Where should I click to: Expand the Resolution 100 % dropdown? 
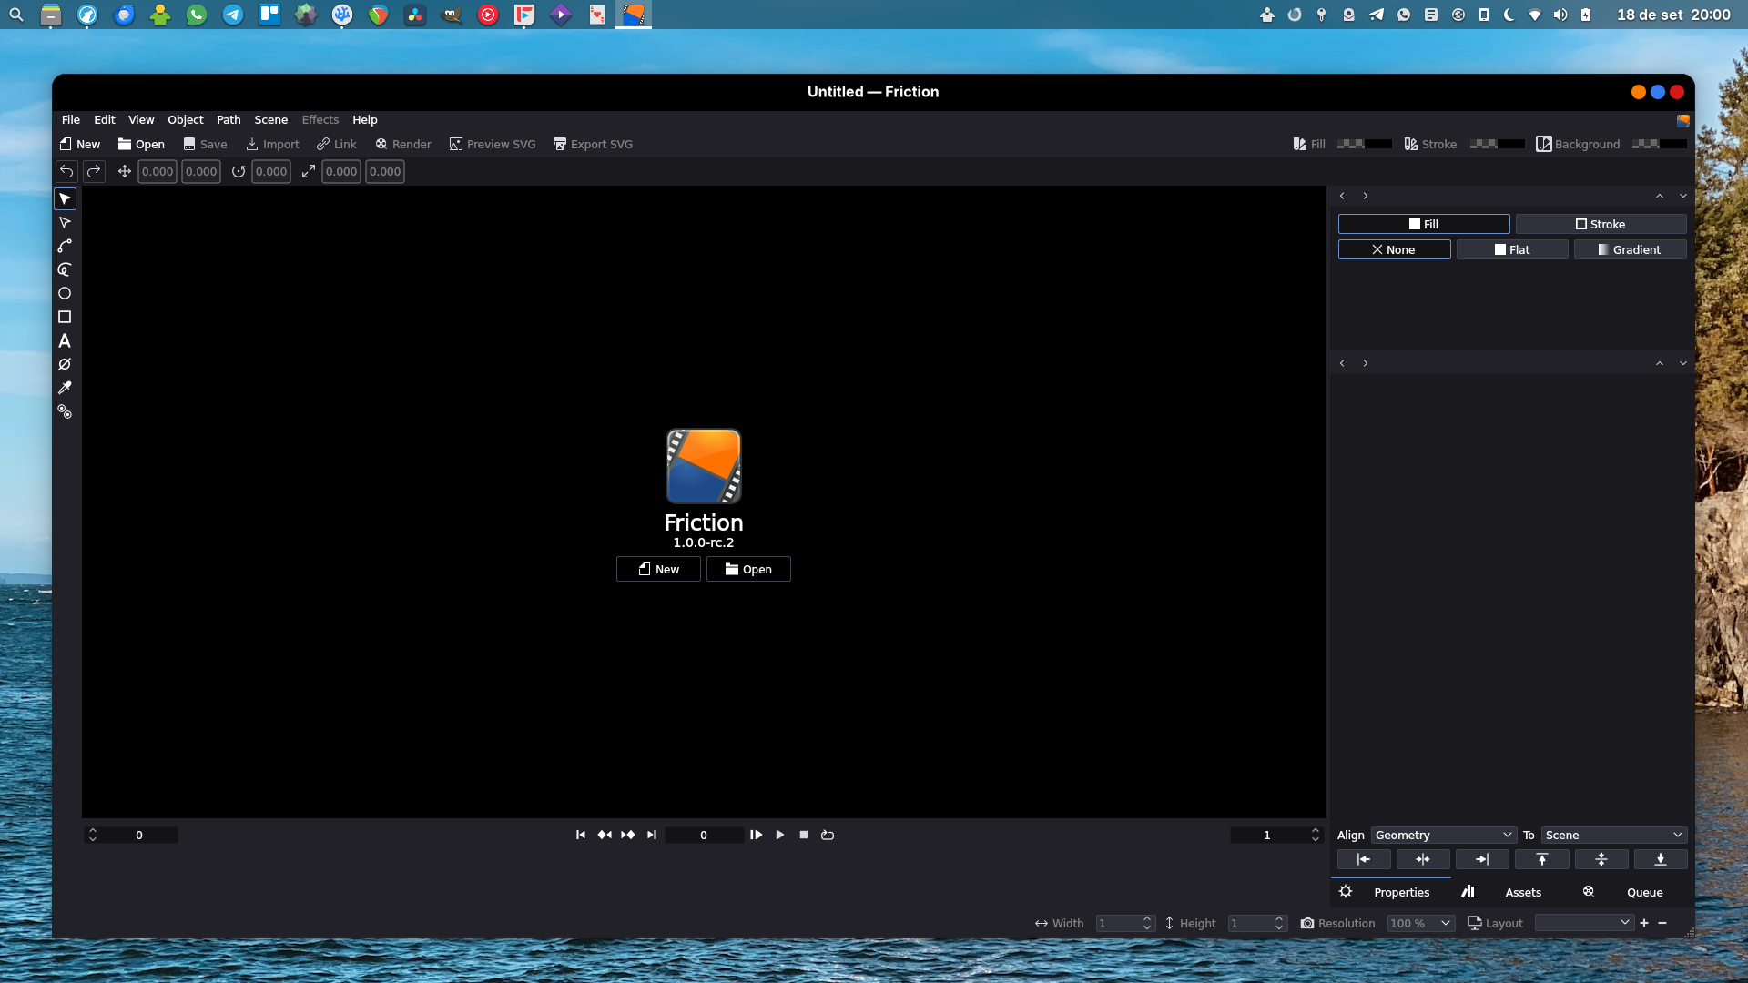coord(1419,923)
